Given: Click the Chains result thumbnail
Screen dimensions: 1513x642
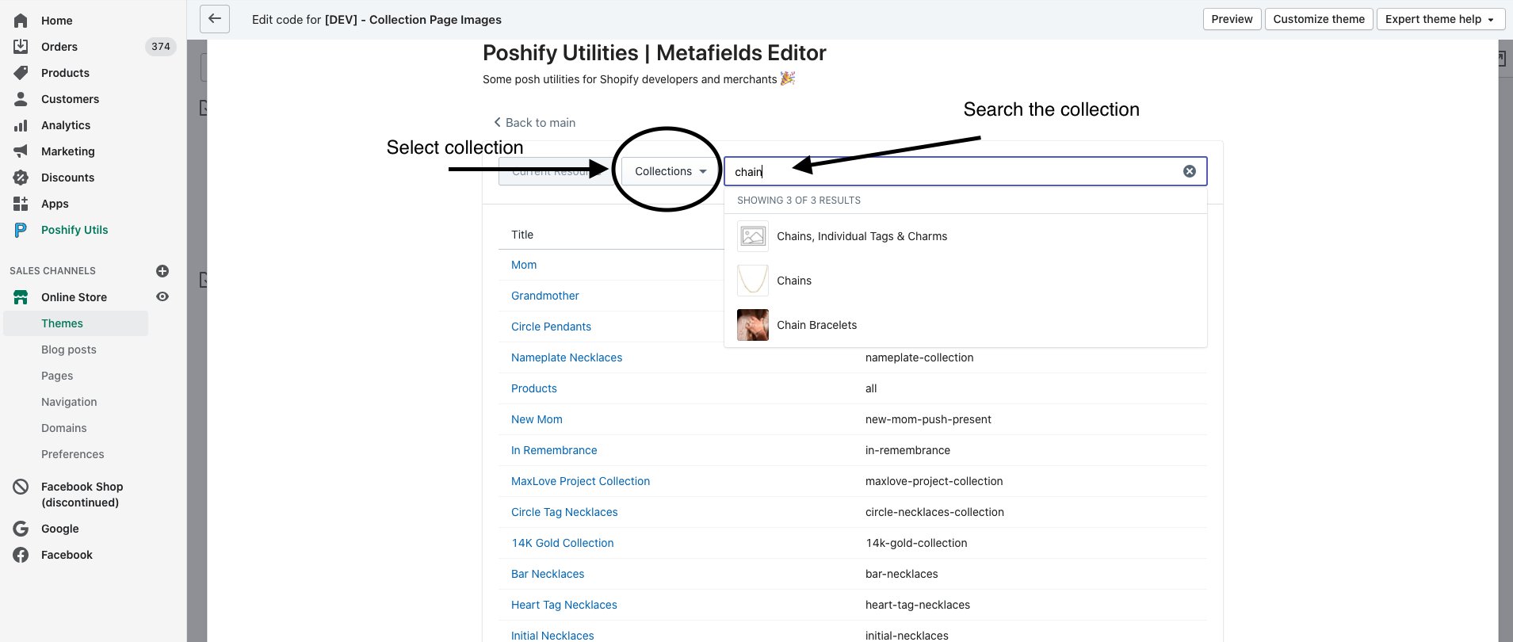Looking at the screenshot, I should 753,281.
